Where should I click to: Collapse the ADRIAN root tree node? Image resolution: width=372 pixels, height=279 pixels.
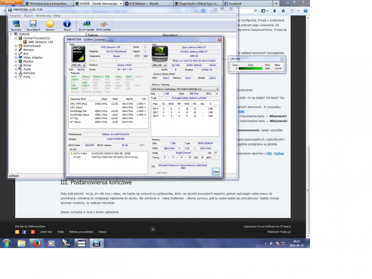pos(11,34)
